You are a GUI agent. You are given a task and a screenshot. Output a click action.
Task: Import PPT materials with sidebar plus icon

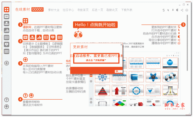(6, 63)
